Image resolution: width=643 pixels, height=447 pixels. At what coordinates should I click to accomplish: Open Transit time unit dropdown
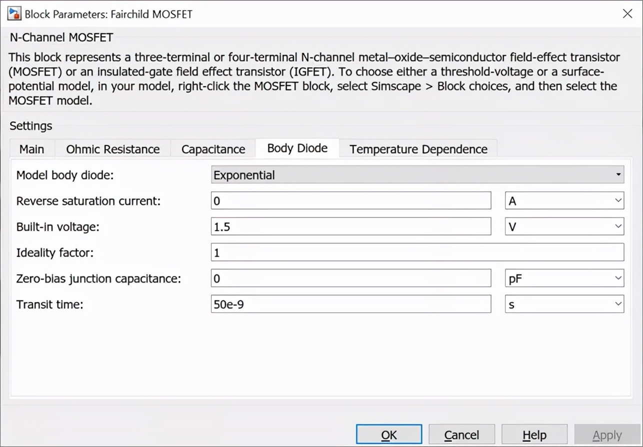(564, 304)
